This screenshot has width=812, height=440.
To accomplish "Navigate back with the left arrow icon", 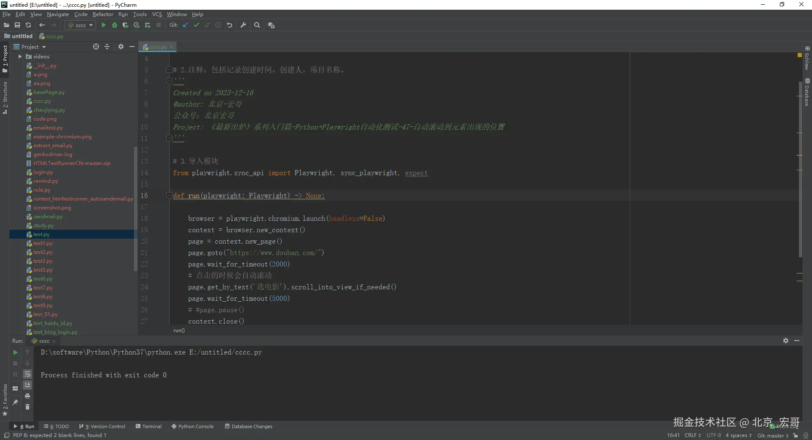I will 42,25.
